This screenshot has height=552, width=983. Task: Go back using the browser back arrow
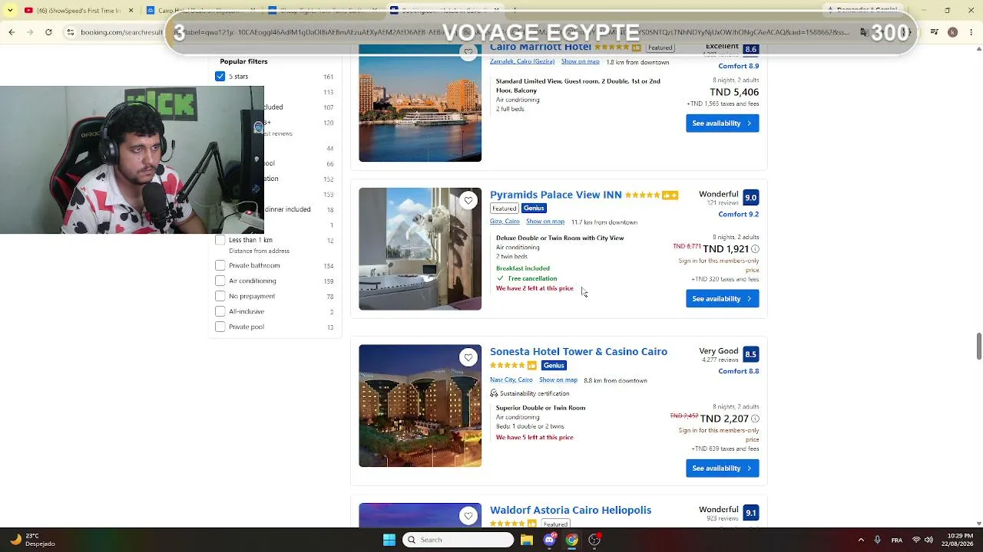12,32
